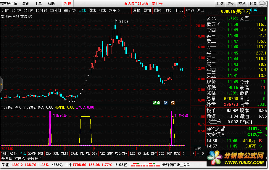269x170 pixels.
Task: Open the 画线 drawing tools
Action: pos(158,10)
